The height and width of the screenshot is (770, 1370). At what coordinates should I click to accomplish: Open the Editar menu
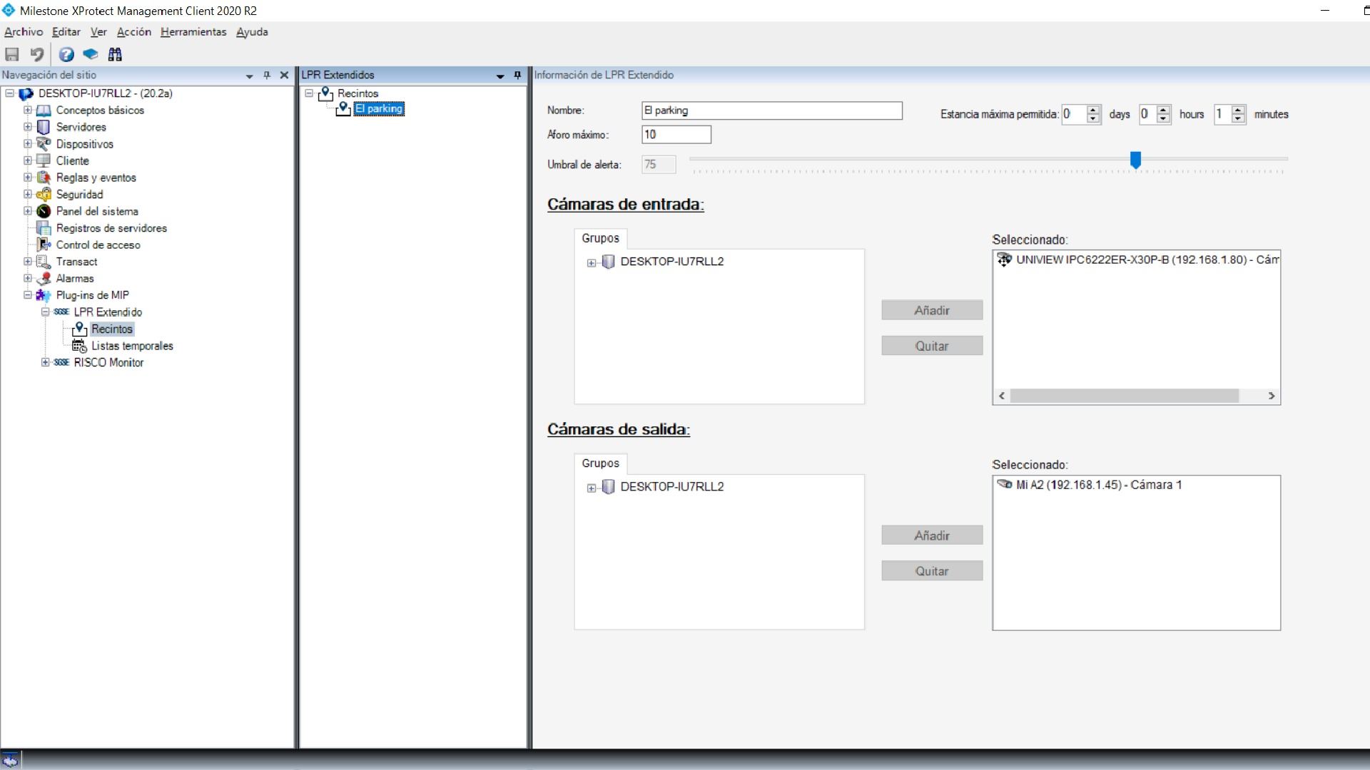[66, 32]
